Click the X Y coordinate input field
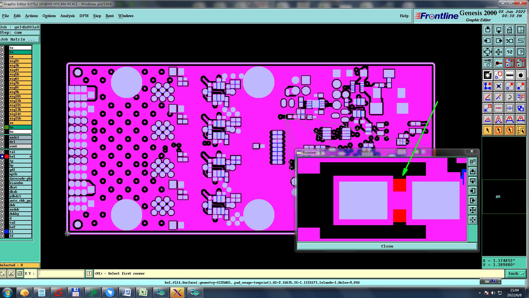This screenshot has height=298, width=529. pyautogui.click(x=61, y=273)
